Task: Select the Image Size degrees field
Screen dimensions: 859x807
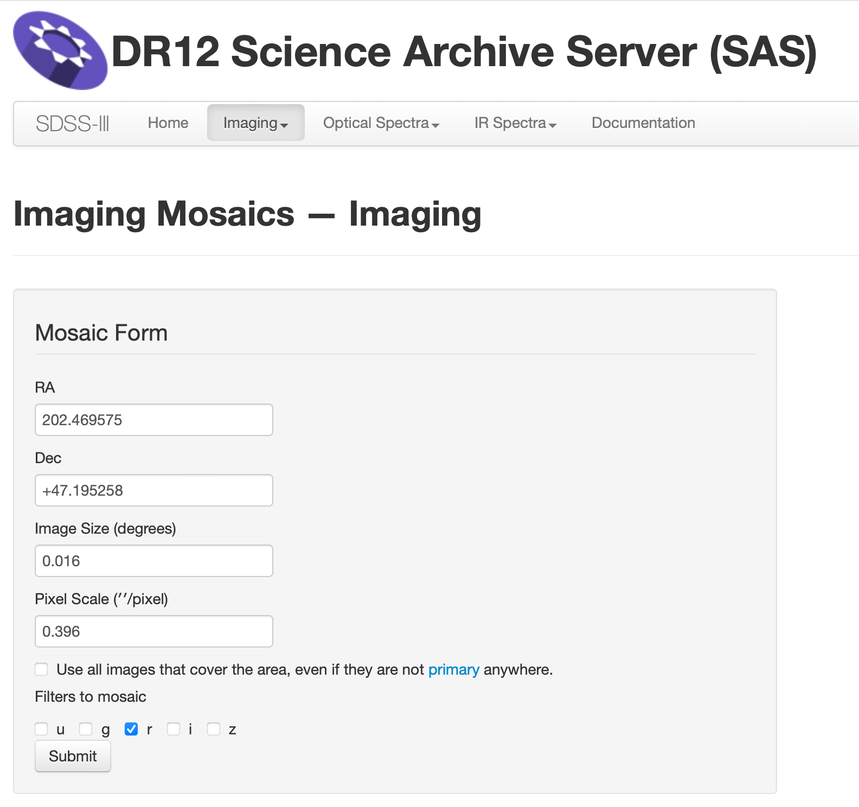Action: click(154, 561)
